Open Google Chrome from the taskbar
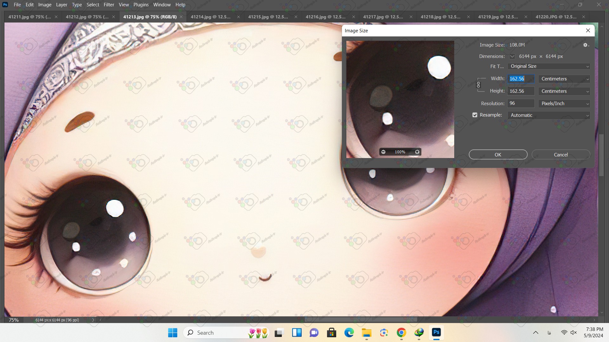609x342 pixels. point(401,332)
